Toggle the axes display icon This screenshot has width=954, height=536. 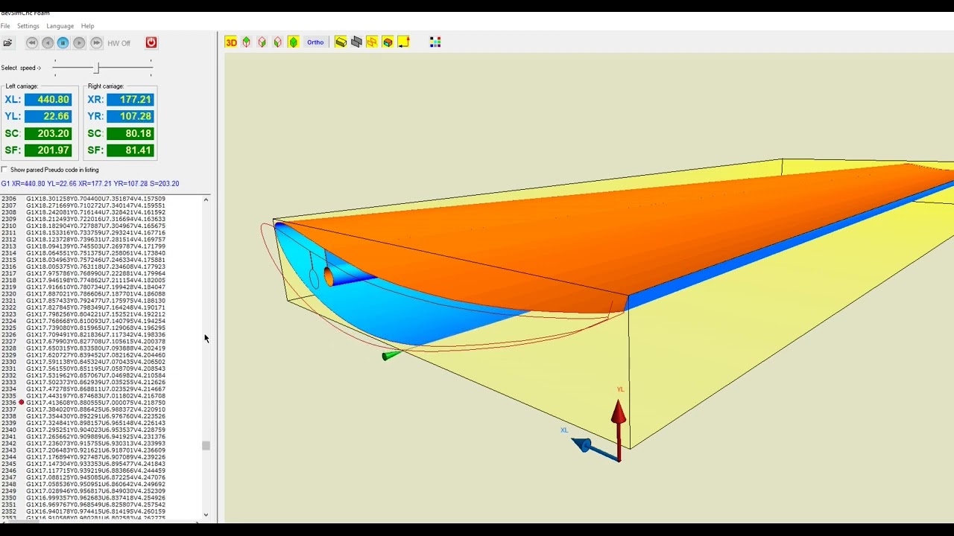coord(404,42)
